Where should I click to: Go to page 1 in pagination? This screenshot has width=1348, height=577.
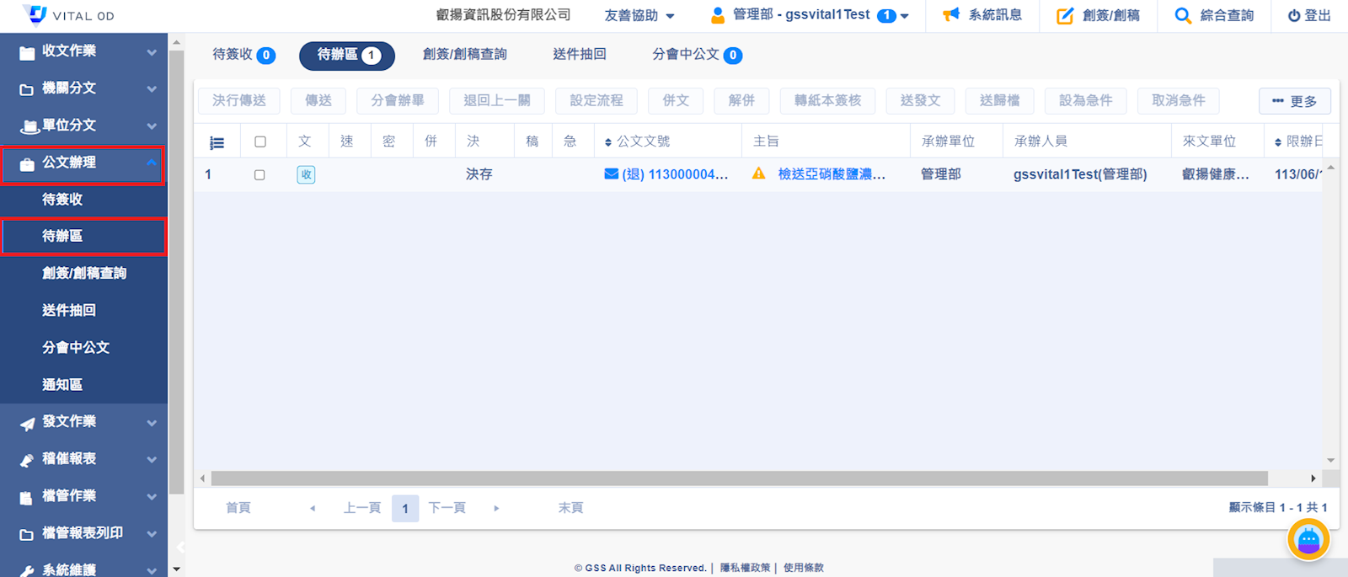click(405, 508)
